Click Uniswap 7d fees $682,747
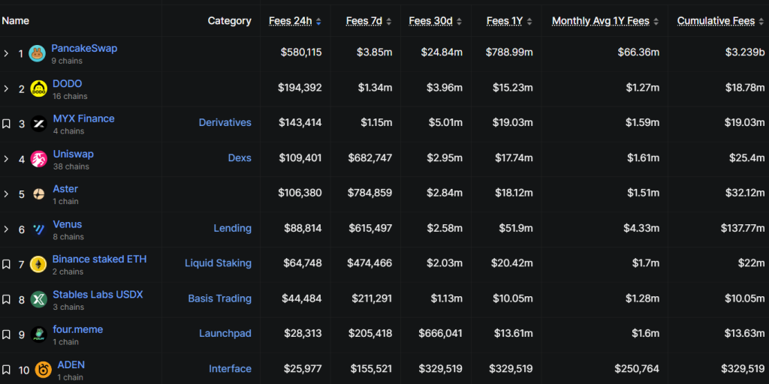Screen dimensions: 769x384 [x=370, y=158]
